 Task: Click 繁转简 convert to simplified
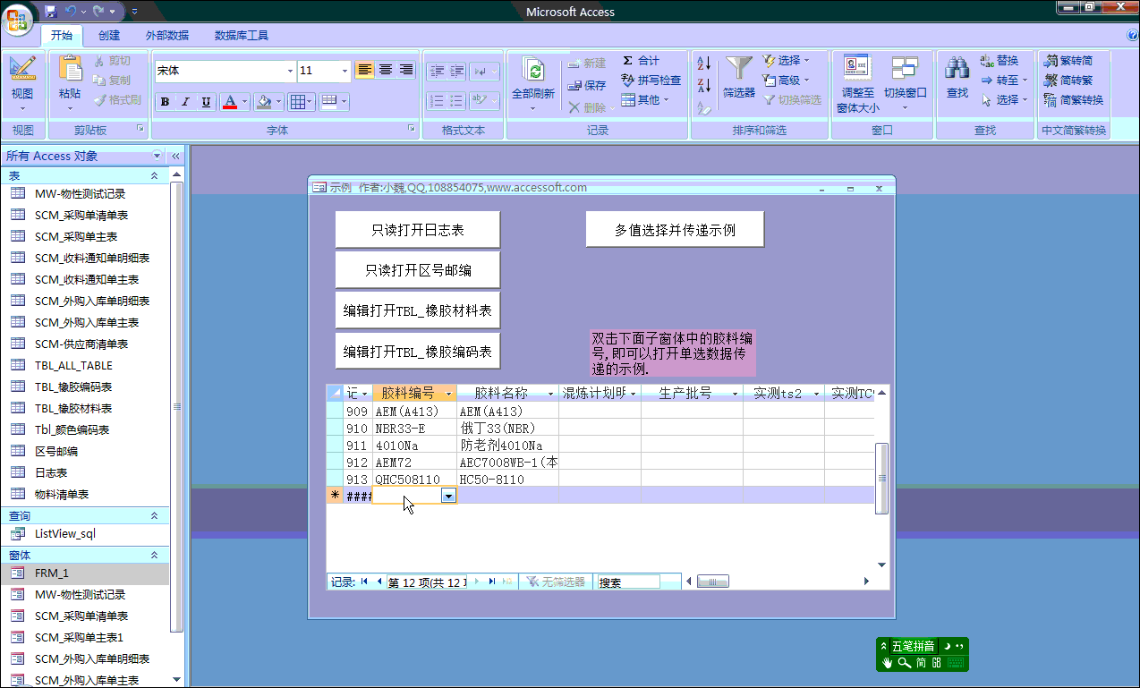click(x=1068, y=61)
